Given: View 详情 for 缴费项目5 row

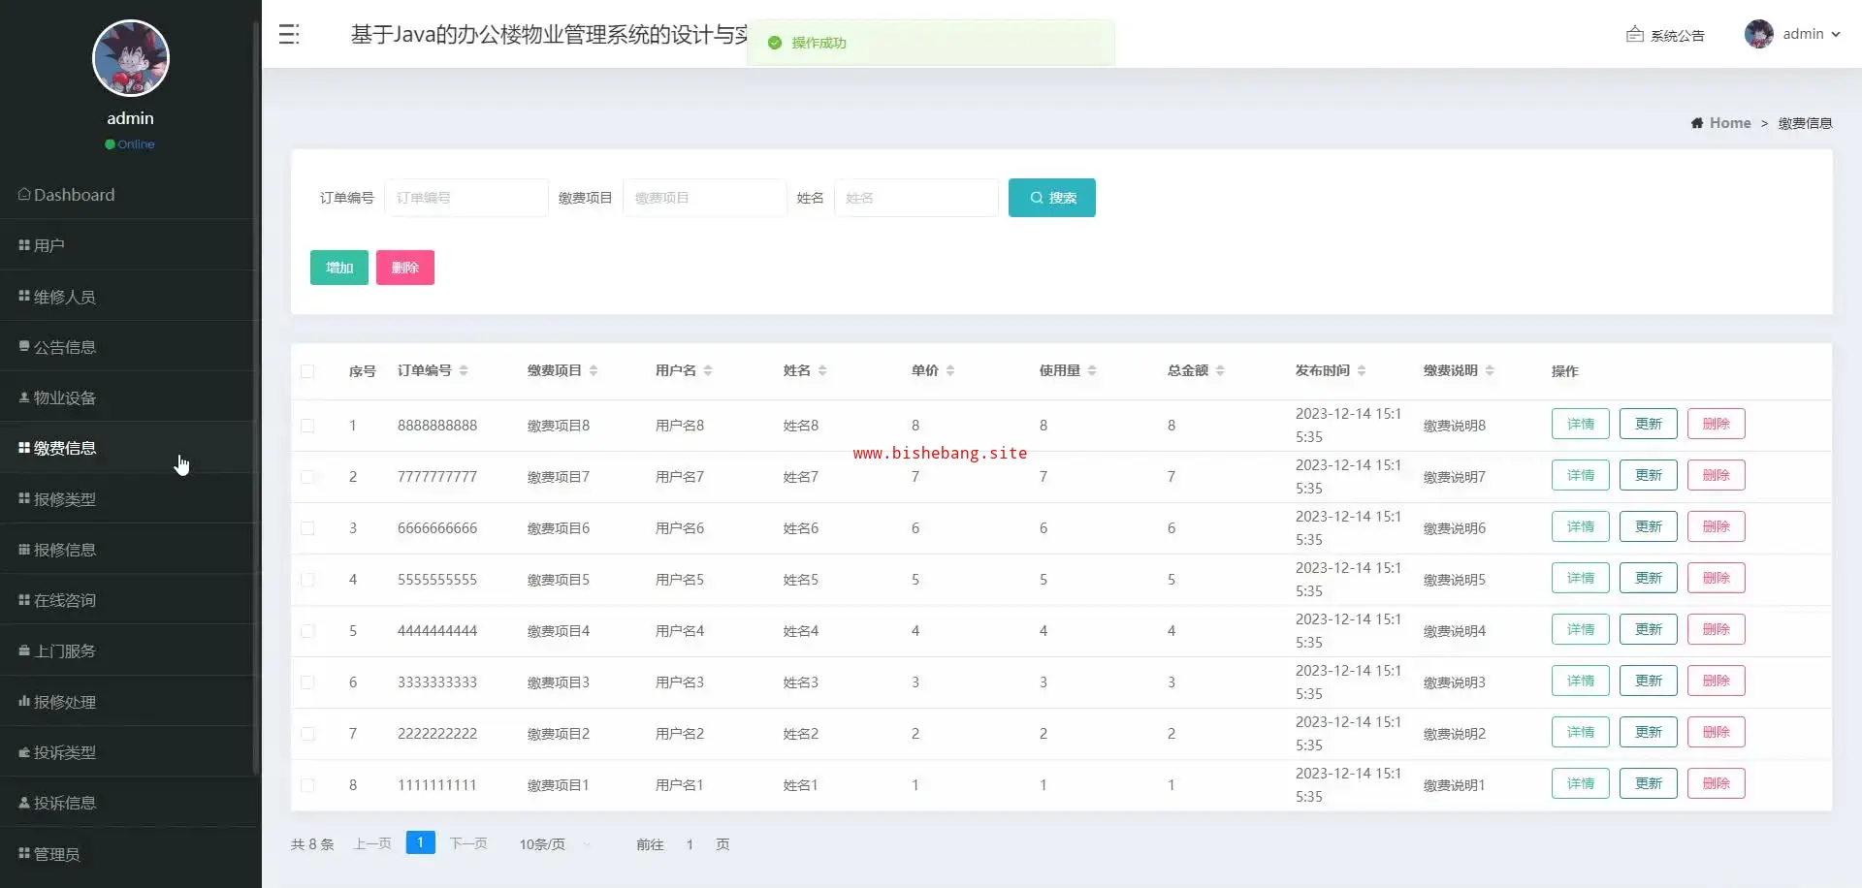Looking at the screenshot, I should pyautogui.click(x=1581, y=578).
